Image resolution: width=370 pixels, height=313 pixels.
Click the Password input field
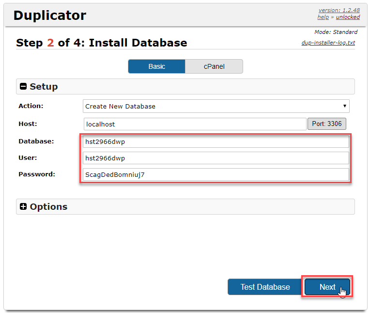point(216,175)
